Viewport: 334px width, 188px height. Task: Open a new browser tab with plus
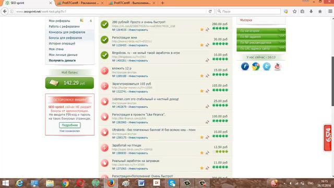pos(162,3)
